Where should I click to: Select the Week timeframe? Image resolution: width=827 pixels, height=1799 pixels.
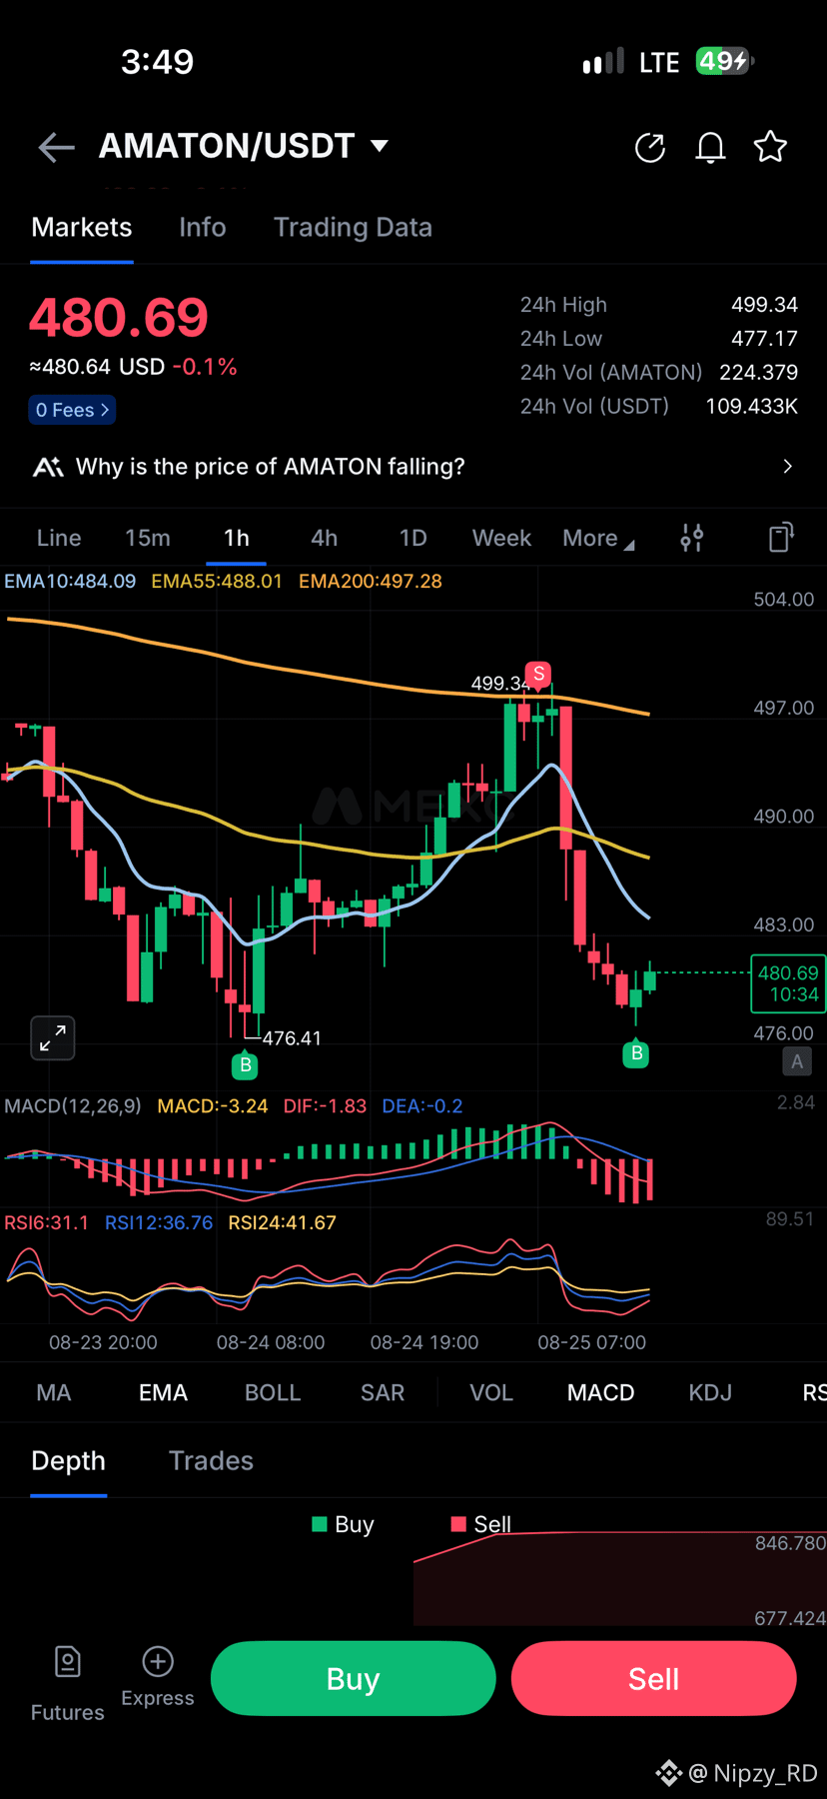501,538
